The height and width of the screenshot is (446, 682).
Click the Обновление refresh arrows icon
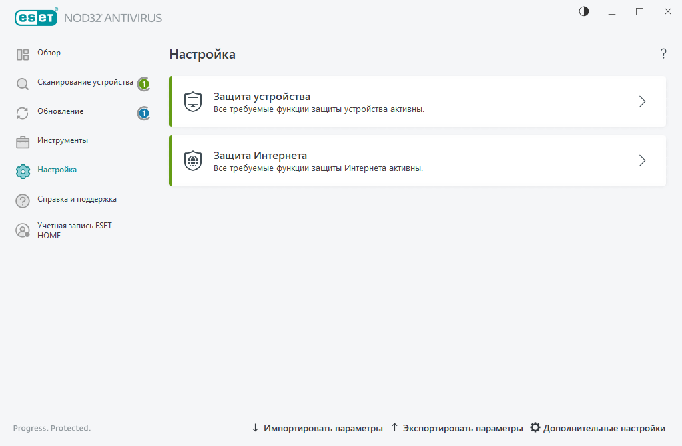(x=23, y=113)
